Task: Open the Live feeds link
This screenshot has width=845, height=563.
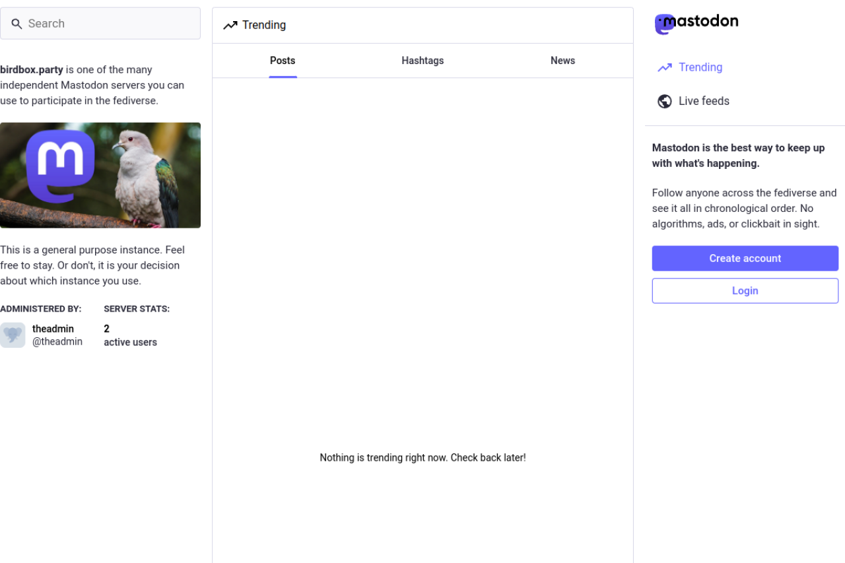Action: [x=704, y=101]
